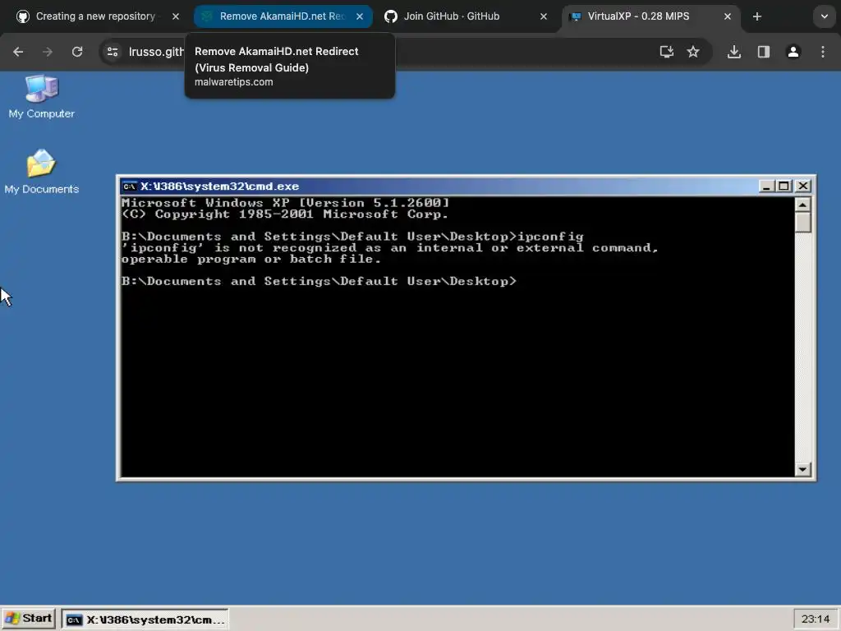Open a new browser tab with plus icon

(x=756, y=16)
